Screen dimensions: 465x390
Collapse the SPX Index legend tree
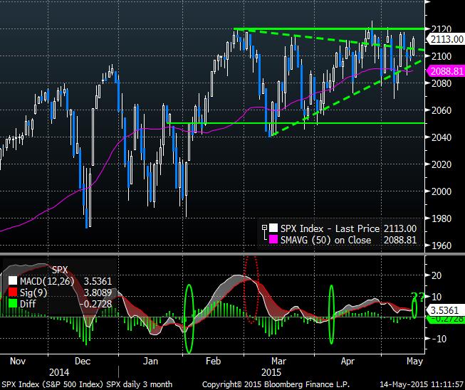pos(264,228)
